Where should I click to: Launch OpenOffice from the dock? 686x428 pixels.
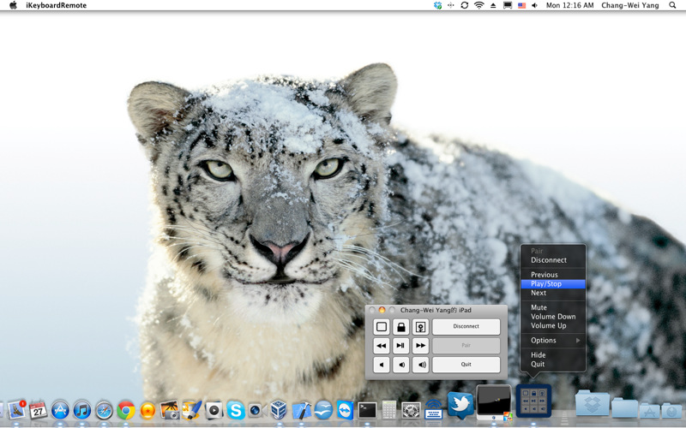pos(323,410)
